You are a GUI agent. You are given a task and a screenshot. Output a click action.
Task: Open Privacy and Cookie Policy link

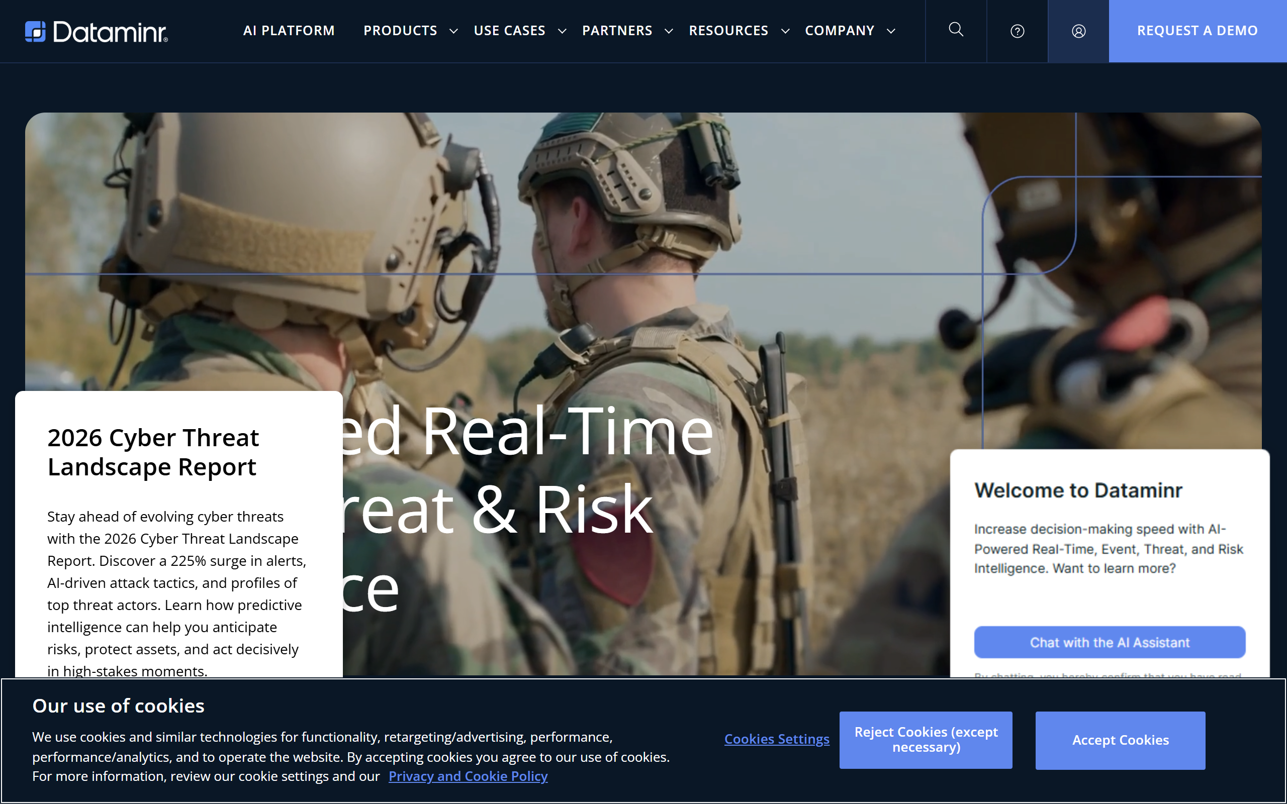point(468,776)
